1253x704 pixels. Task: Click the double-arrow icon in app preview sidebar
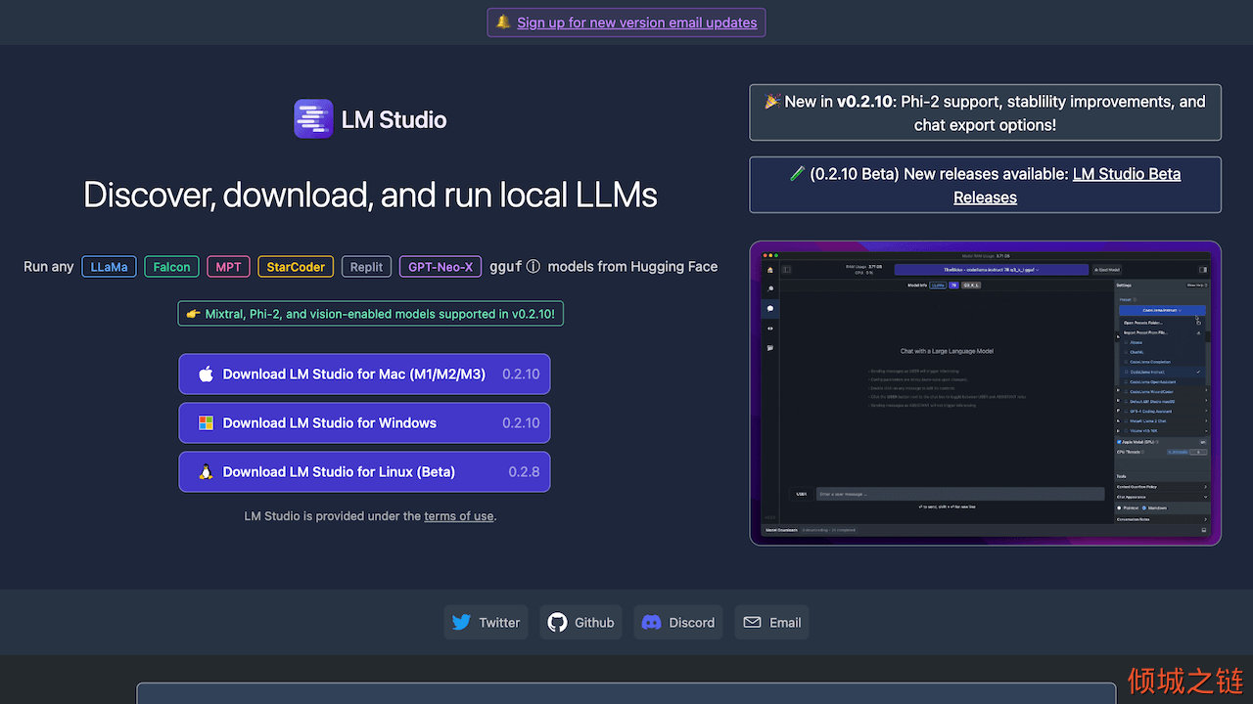(770, 329)
